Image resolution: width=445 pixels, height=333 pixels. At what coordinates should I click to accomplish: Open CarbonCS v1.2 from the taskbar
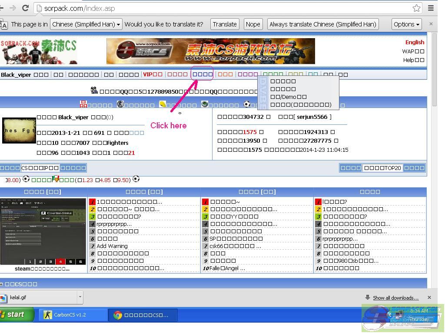[73, 315]
